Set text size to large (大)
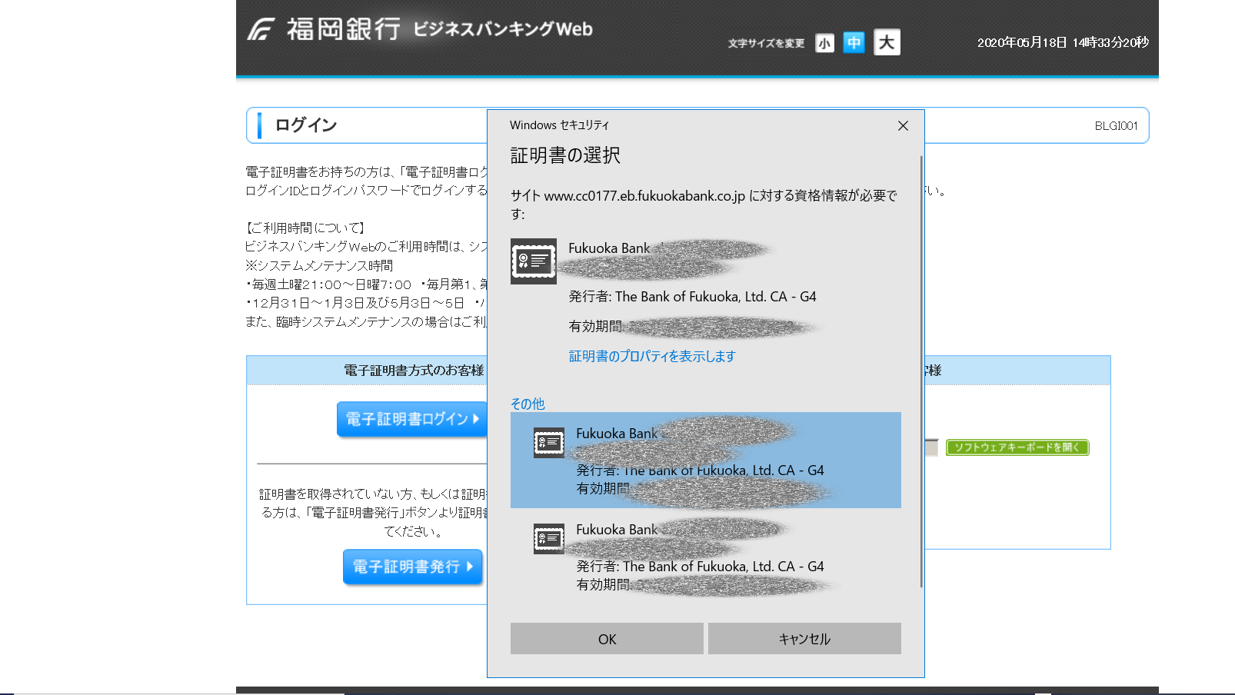The image size is (1235, 695). point(887,42)
